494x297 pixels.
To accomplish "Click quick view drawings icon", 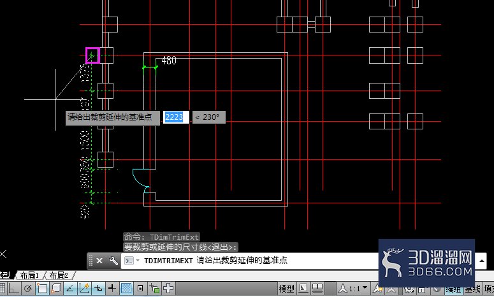I will (x=317, y=288).
